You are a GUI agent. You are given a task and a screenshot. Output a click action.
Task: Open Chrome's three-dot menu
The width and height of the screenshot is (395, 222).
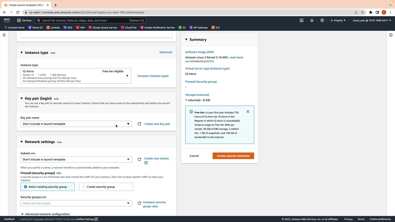(x=390, y=12)
